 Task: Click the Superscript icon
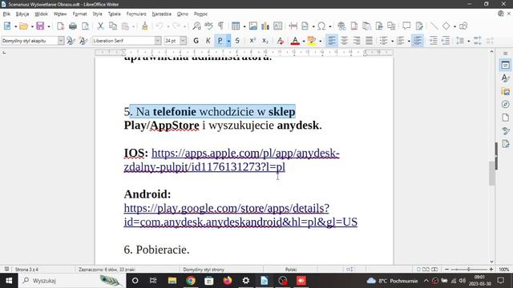click(252, 41)
